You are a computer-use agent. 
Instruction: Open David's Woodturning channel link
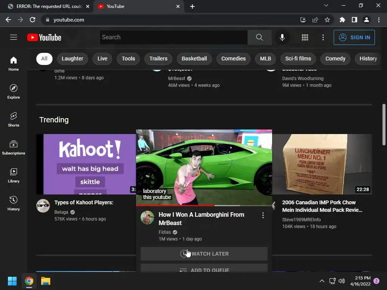pyautogui.click(x=303, y=79)
